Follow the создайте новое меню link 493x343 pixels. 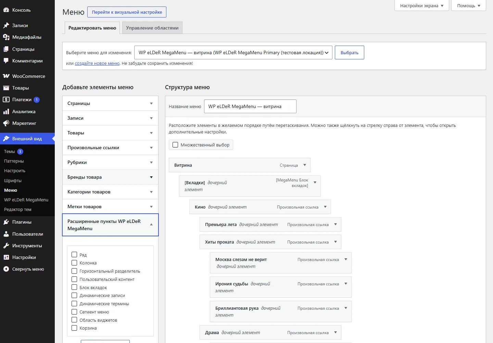97,63
